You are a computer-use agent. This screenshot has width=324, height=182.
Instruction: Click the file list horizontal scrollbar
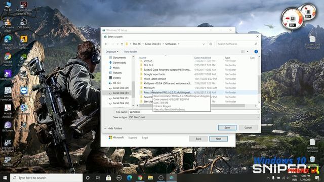(x=192, y=106)
